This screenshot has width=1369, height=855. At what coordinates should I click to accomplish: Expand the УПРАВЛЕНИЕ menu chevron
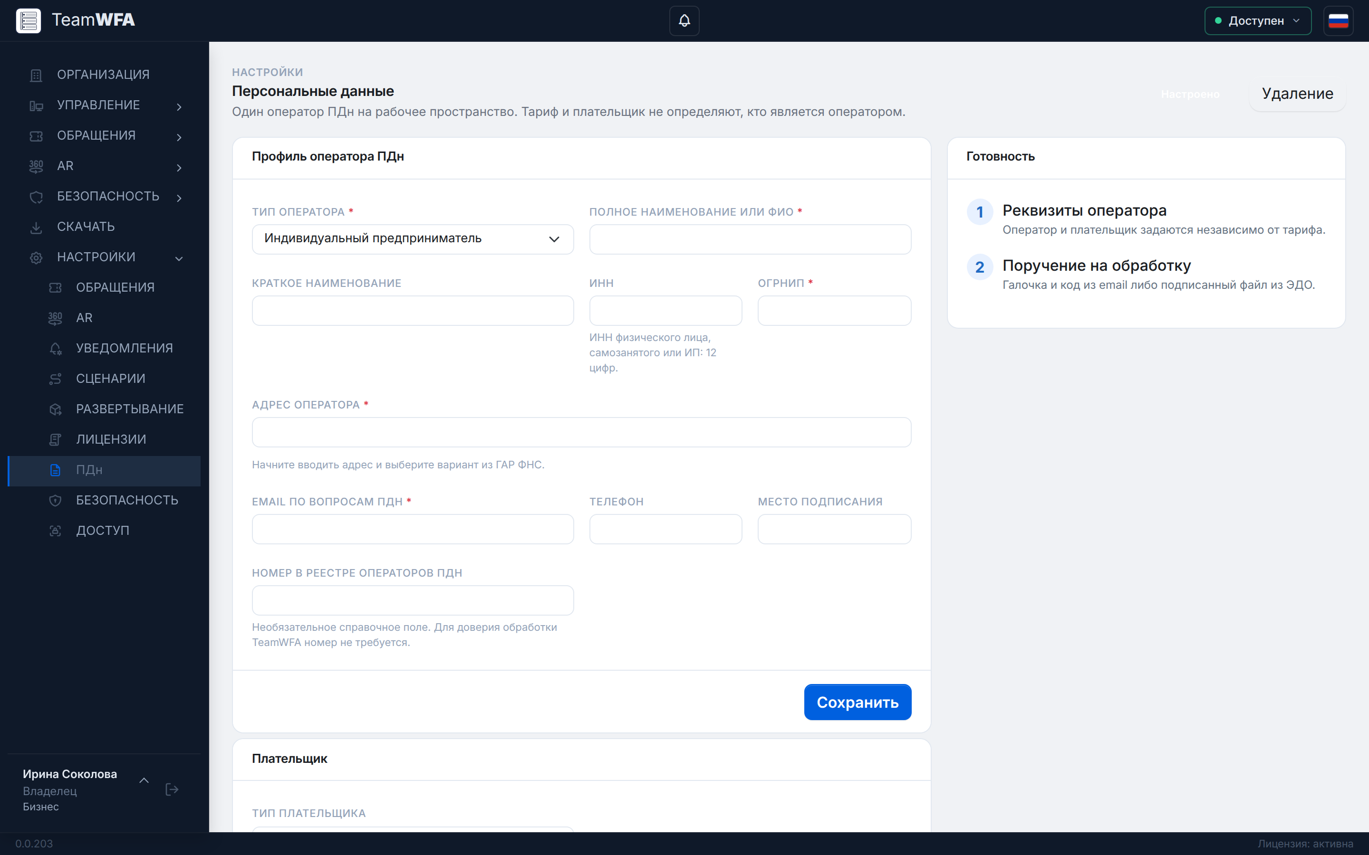[179, 106]
